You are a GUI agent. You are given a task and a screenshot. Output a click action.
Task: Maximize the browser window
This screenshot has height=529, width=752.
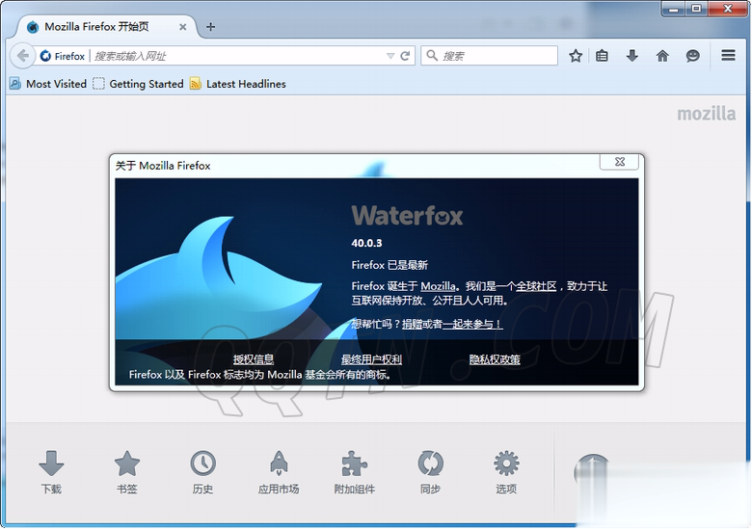coord(696,9)
